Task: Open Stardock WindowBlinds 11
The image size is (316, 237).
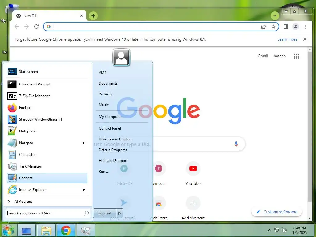Action: [x=47, y=119]
